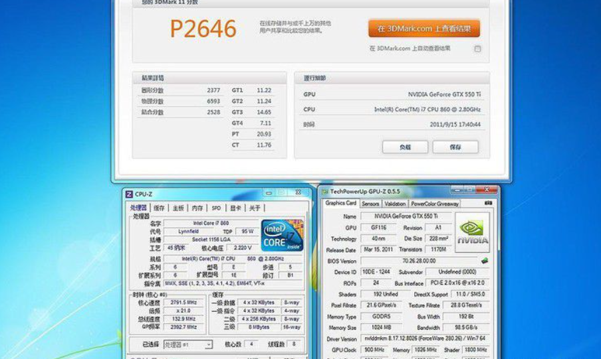
Task: Open the PowerColor Giveaway tab
Action: [435, 204]
